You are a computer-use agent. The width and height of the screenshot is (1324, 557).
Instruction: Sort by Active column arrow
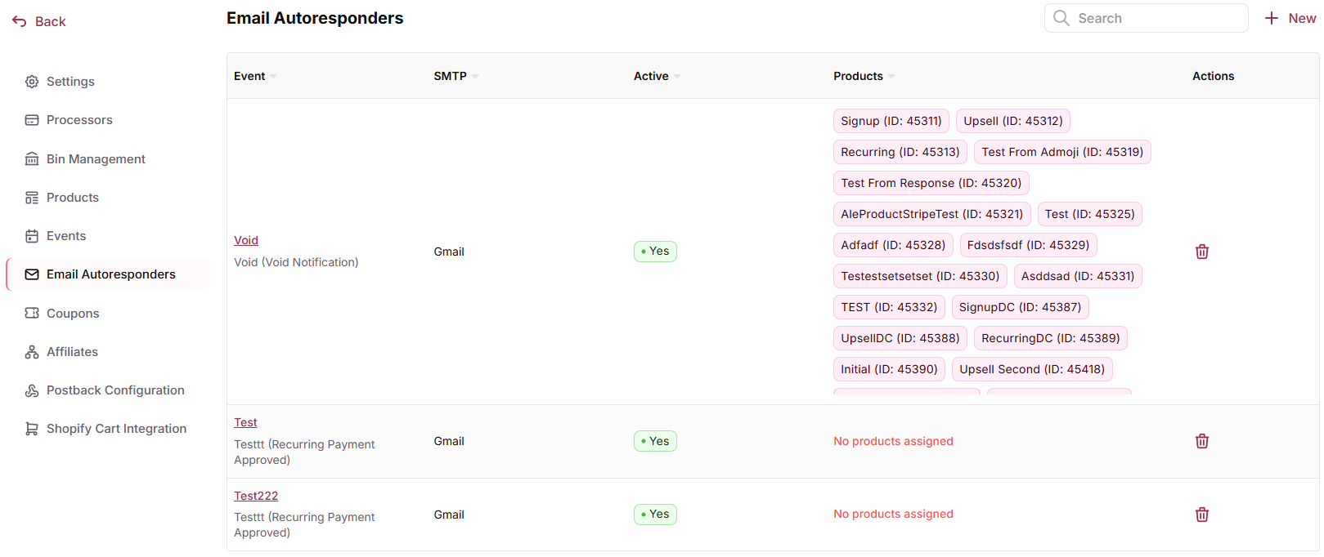tap(677, 77)
